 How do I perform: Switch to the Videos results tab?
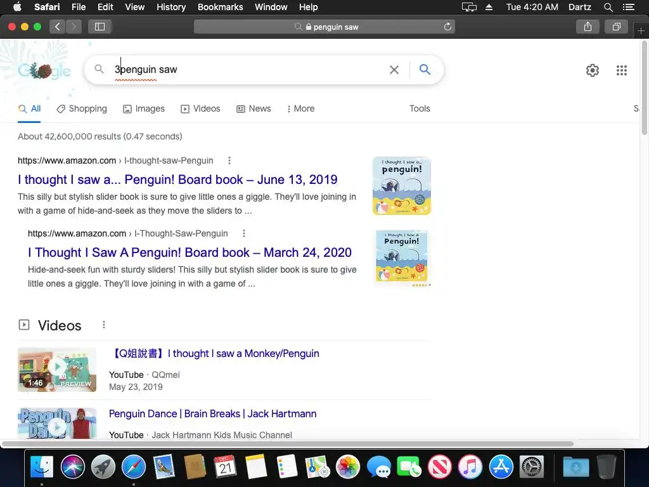pyautogui.click(x=201, y=108)
